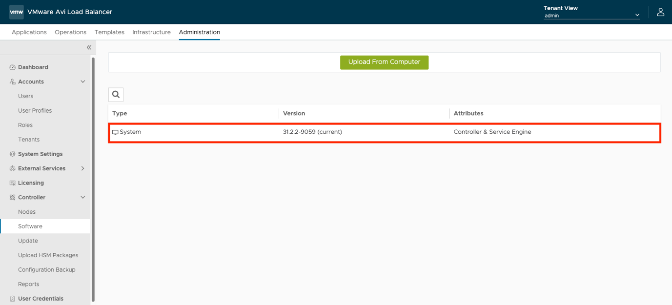Click the Controller icon in sidebar

(13, 197)
